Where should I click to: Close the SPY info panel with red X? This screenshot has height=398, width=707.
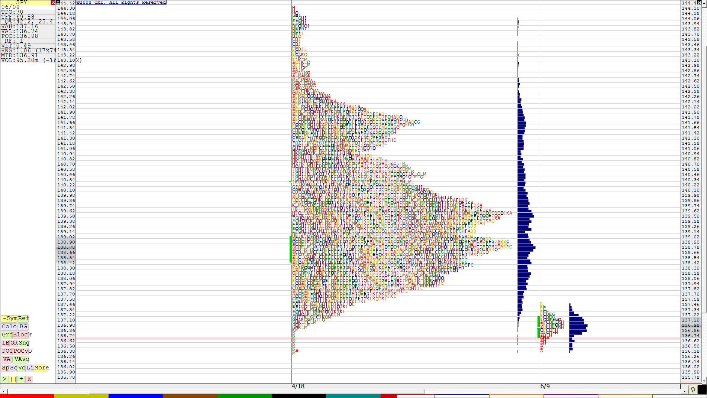point(53,2)
